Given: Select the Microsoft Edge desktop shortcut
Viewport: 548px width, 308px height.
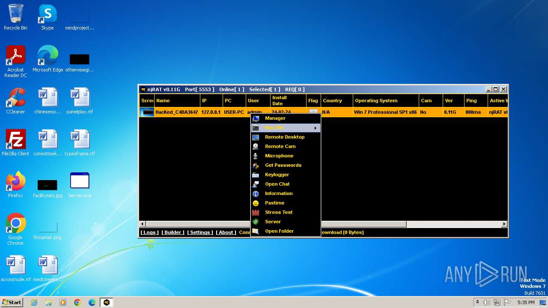Looking at the screenshot, I should 48,59.
